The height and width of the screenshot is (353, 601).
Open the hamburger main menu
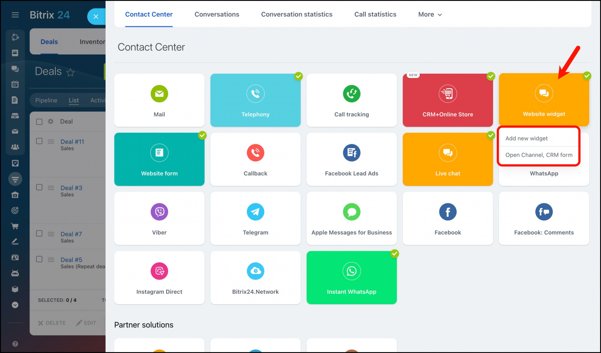(x=15, y=15)
